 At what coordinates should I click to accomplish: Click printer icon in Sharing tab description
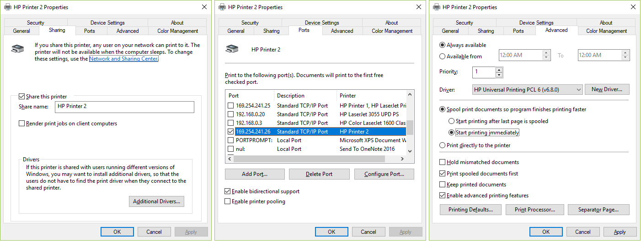click(x=18, y=49)
